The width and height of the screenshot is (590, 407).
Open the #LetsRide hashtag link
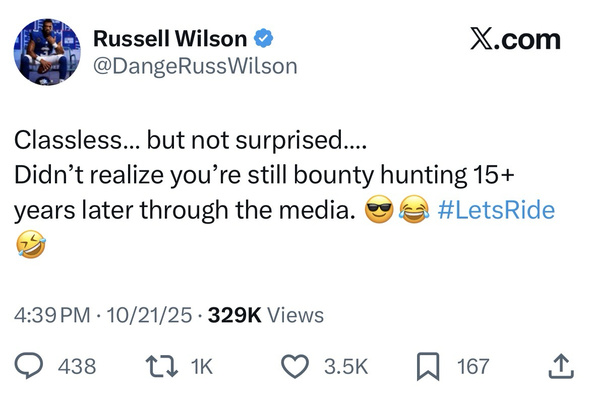coord(496,210)
